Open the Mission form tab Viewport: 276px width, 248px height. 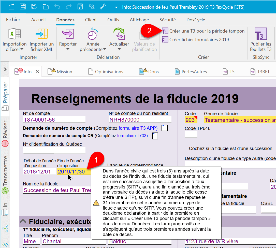point(60,72)
